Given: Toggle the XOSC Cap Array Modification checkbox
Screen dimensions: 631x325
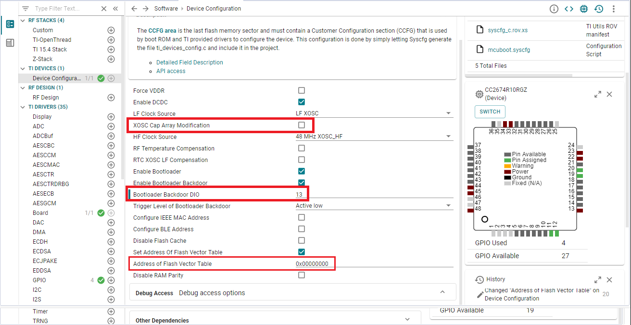Looking at the screenshot, I should [302, 125].
